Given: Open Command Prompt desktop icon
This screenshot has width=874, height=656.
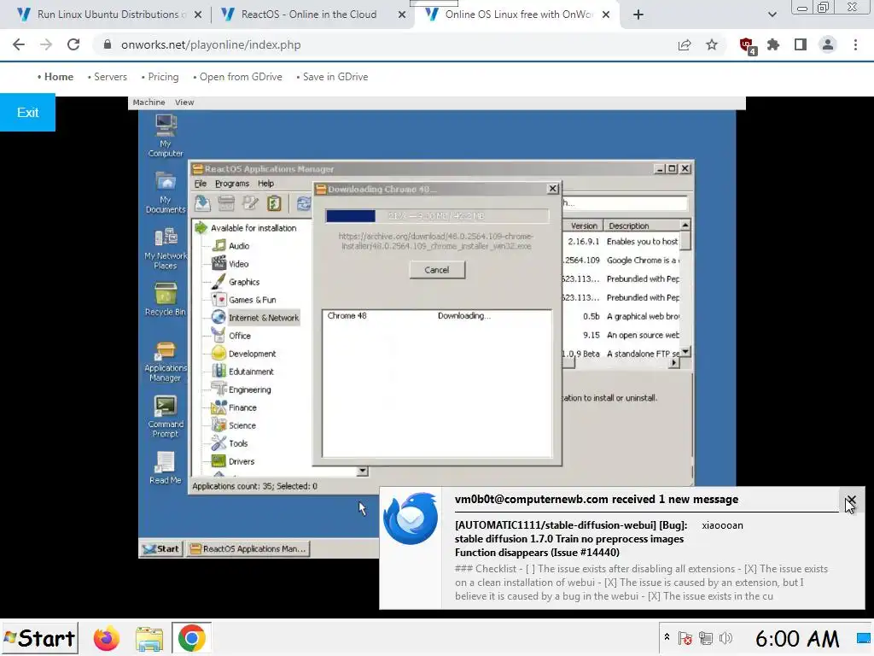Looking at the screenshot, I should click(166, 417).
